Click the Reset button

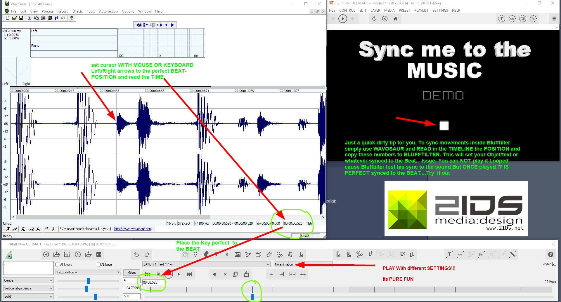click(x=131, y=272)
